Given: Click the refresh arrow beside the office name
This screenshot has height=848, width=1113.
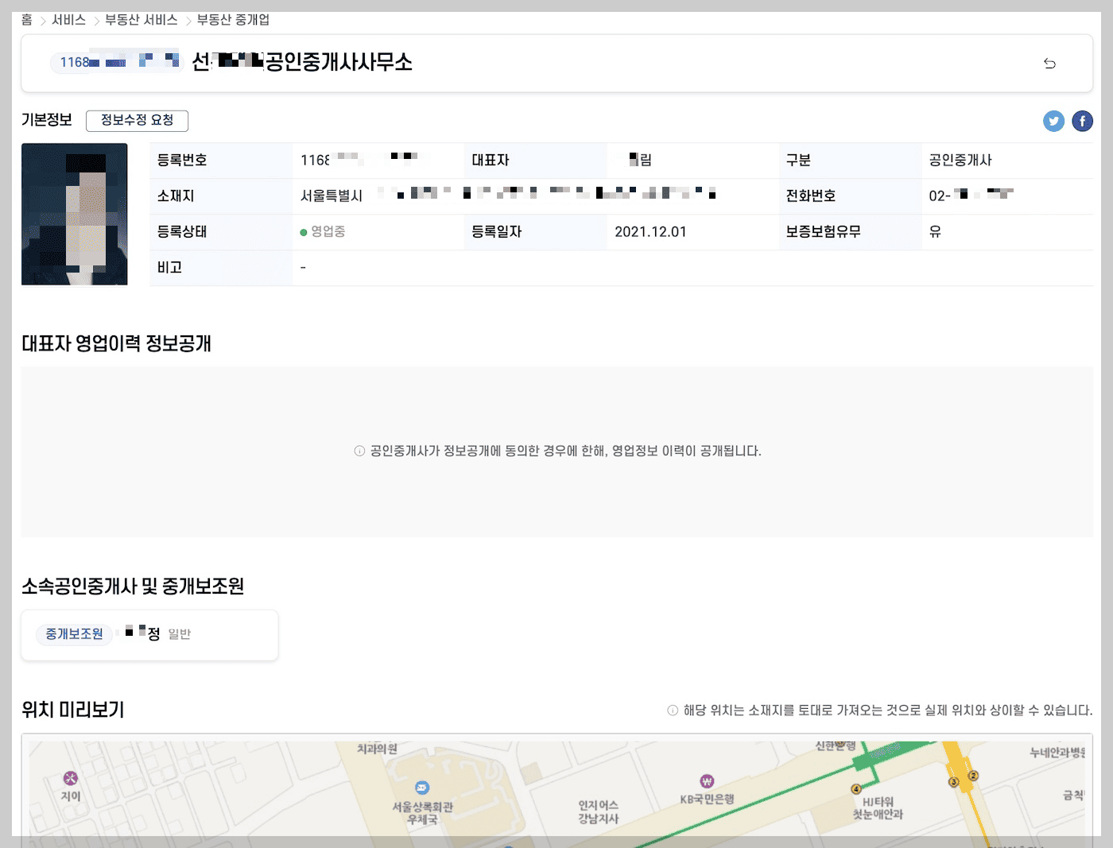Looking at the screenshot, I should tap(1049, 63).
